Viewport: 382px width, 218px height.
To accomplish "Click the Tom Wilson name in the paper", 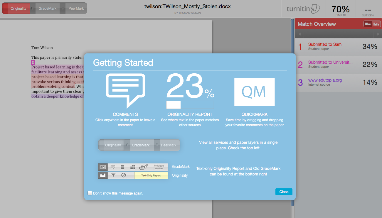I will click(x=42, y=48).
